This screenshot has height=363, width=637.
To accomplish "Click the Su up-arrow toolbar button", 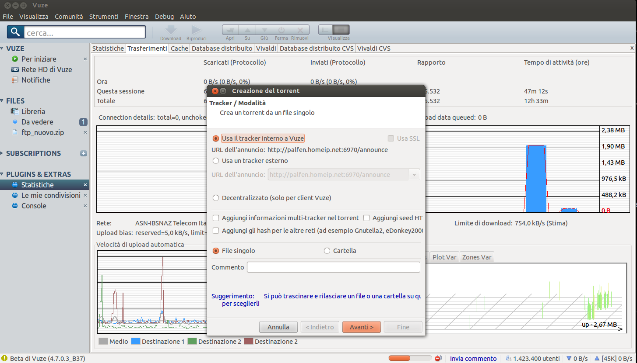I will [x=247, y=30].
